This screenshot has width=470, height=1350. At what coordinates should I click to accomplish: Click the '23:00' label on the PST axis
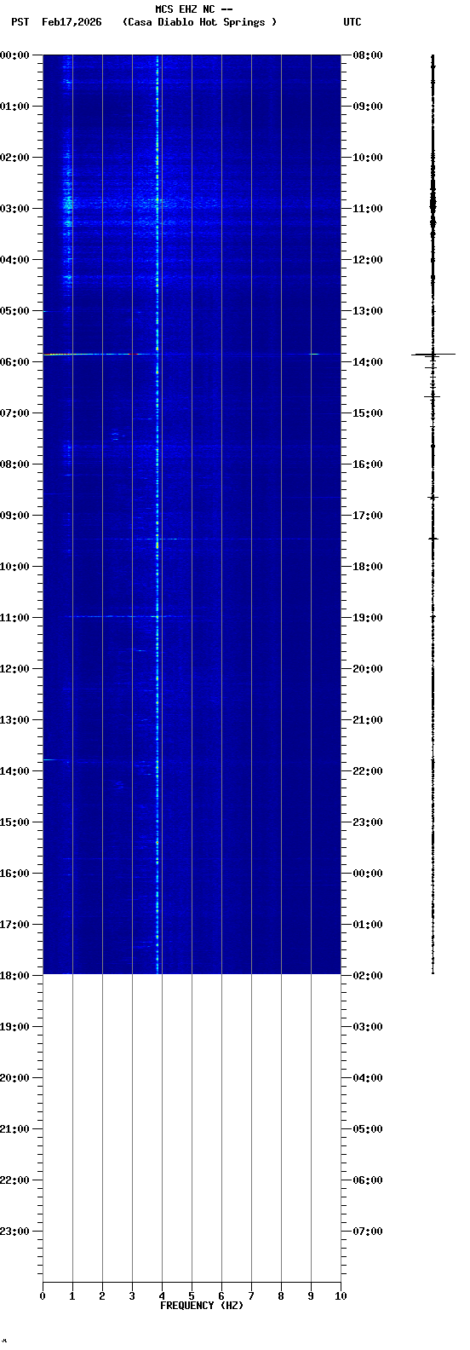15,1231
